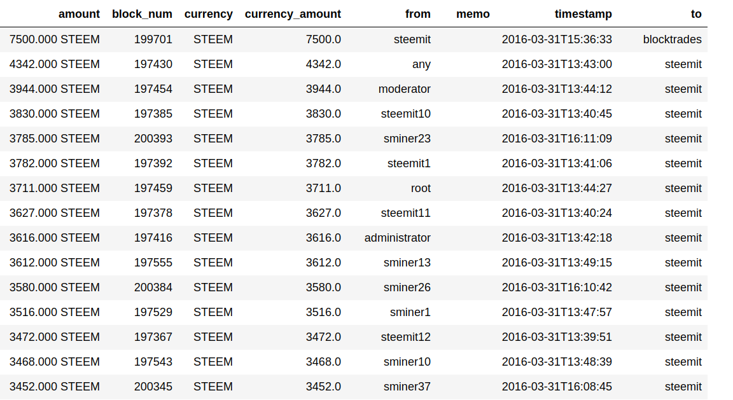Select block number 200393 cell

[x=153, y=139]
